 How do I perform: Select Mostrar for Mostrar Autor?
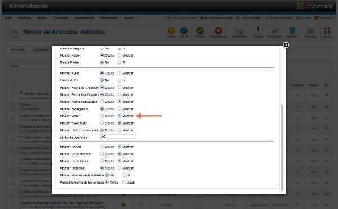pyautogui.click(x=119, y=73)
